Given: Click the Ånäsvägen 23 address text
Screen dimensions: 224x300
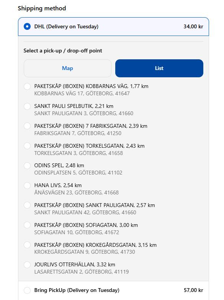Looking at the screenshot, I should [x=77, y=192].
